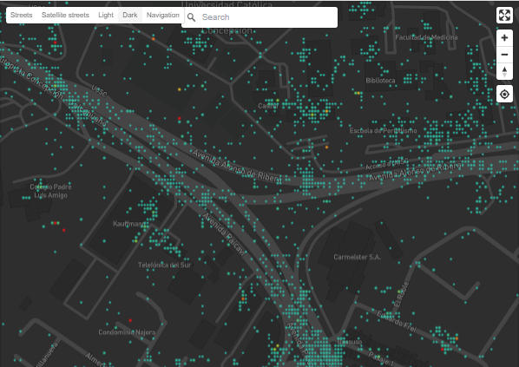
Task: Locate me using the geolocate icon
Action: pyautogui.click(x=504, y=95)
